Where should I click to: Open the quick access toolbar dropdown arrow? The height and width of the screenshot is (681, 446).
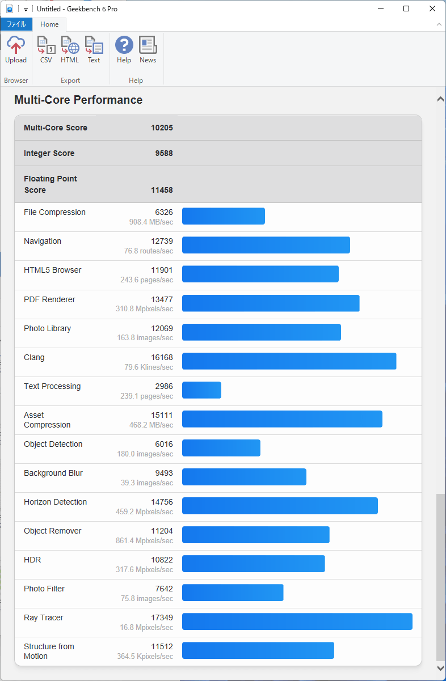26,10
